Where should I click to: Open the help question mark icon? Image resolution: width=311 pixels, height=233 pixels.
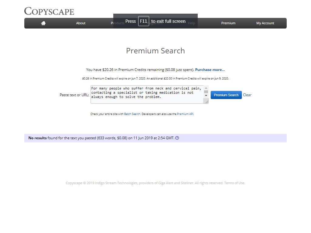(x=177, y=138)
